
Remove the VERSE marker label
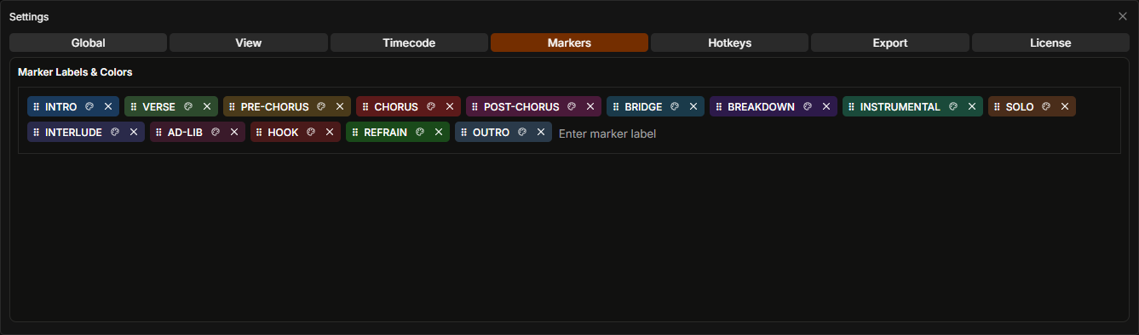(x=207, y=107)
